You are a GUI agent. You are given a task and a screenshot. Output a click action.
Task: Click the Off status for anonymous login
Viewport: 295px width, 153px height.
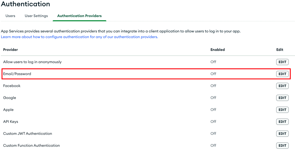pos(213,62)
